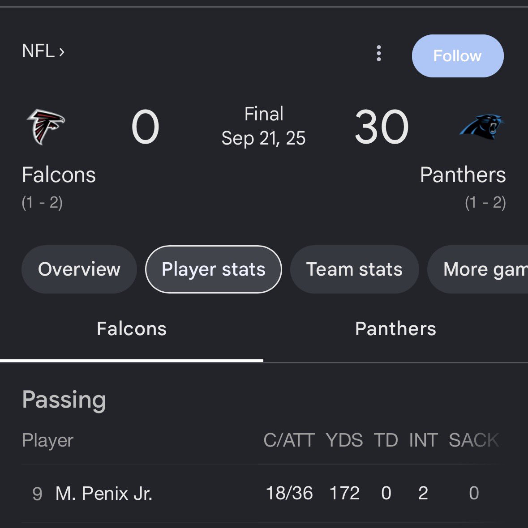Screen dimensions: 528x528
Task: Show Panthers player stats tab
Action: [395, 328]
